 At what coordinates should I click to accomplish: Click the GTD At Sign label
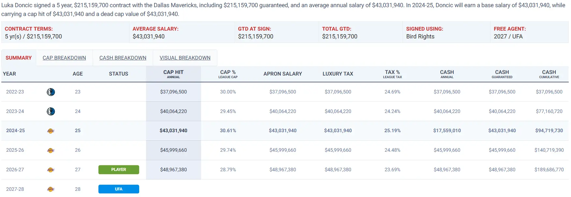point(255,29)
